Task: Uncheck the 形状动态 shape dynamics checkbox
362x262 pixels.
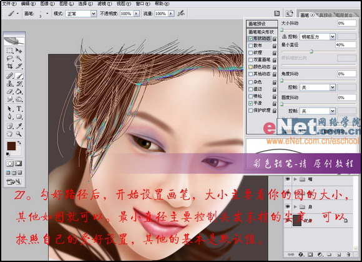Action: pos(250,39)
